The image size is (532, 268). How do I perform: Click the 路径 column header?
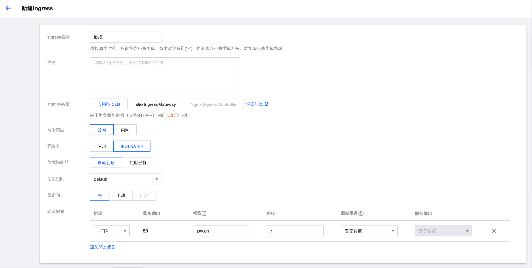click(x=271, y=213)
